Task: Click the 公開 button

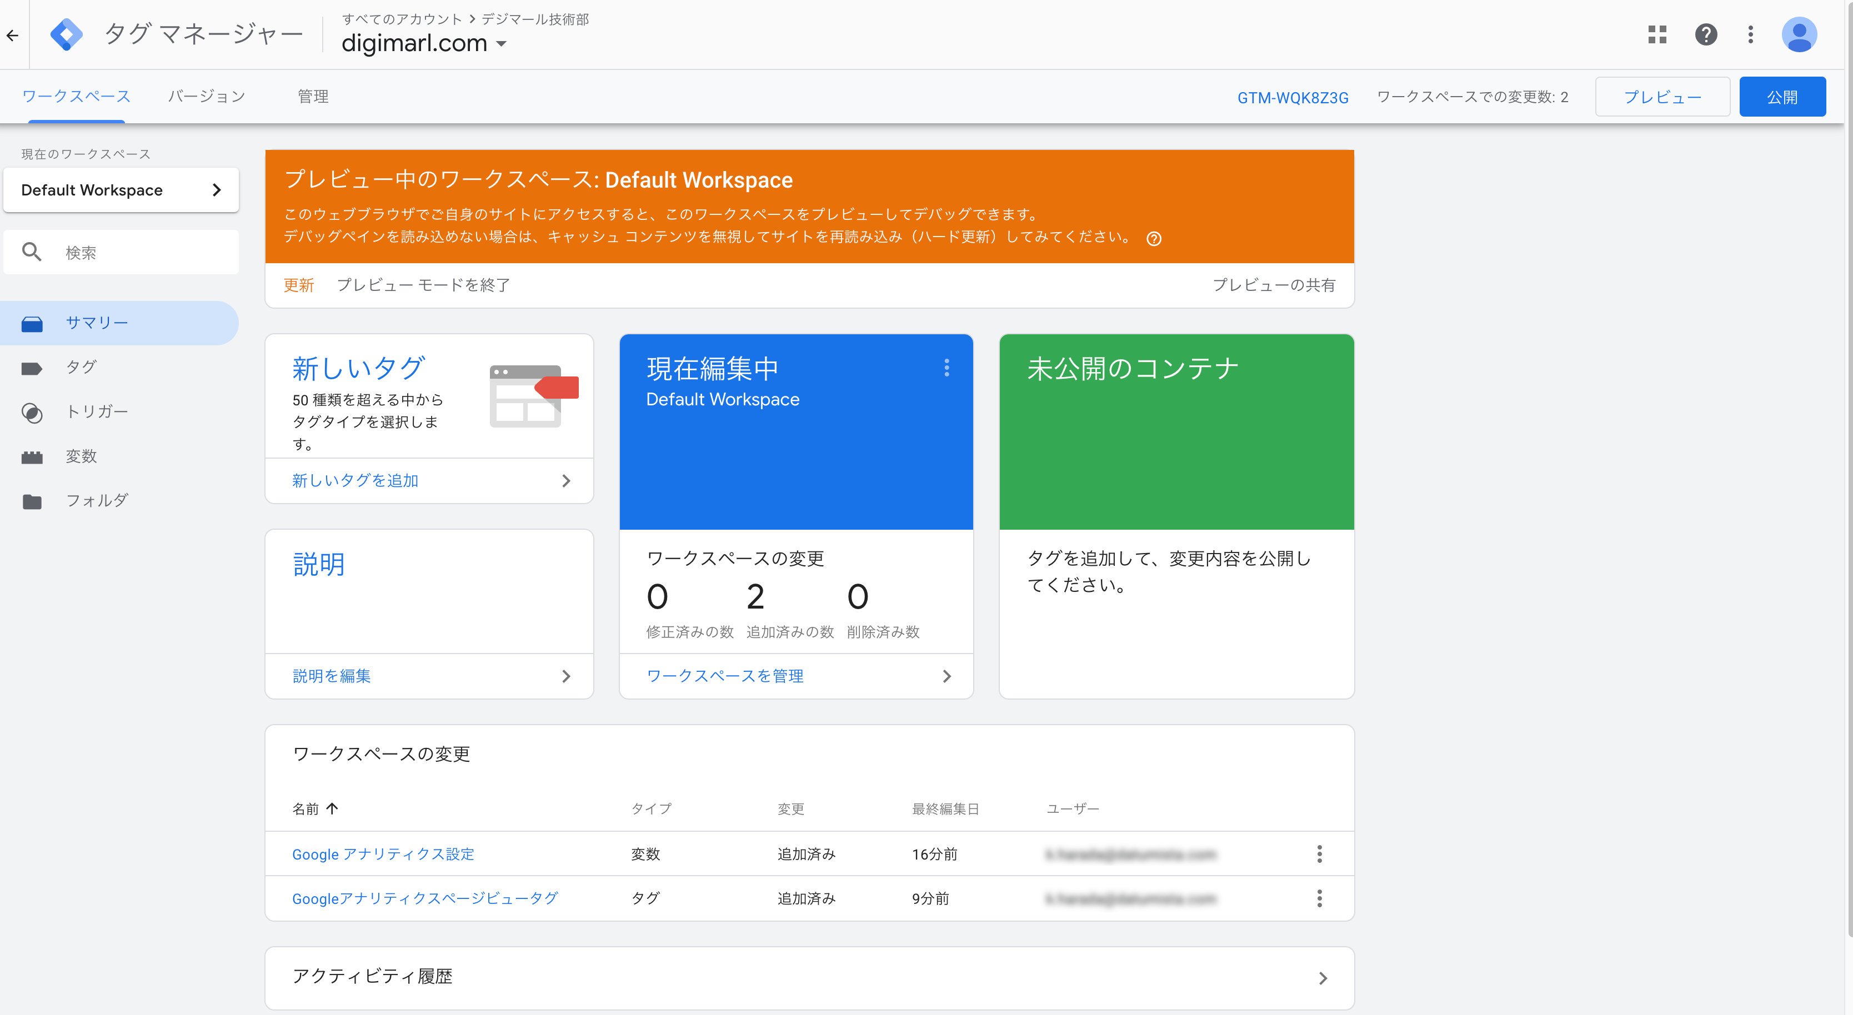Action: click(x=1782, y=97)
